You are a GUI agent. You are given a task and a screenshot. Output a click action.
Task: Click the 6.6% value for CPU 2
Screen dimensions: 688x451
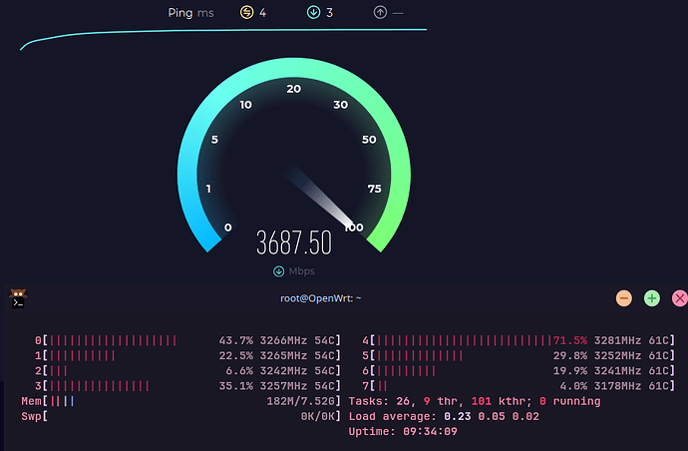point(239,371)
